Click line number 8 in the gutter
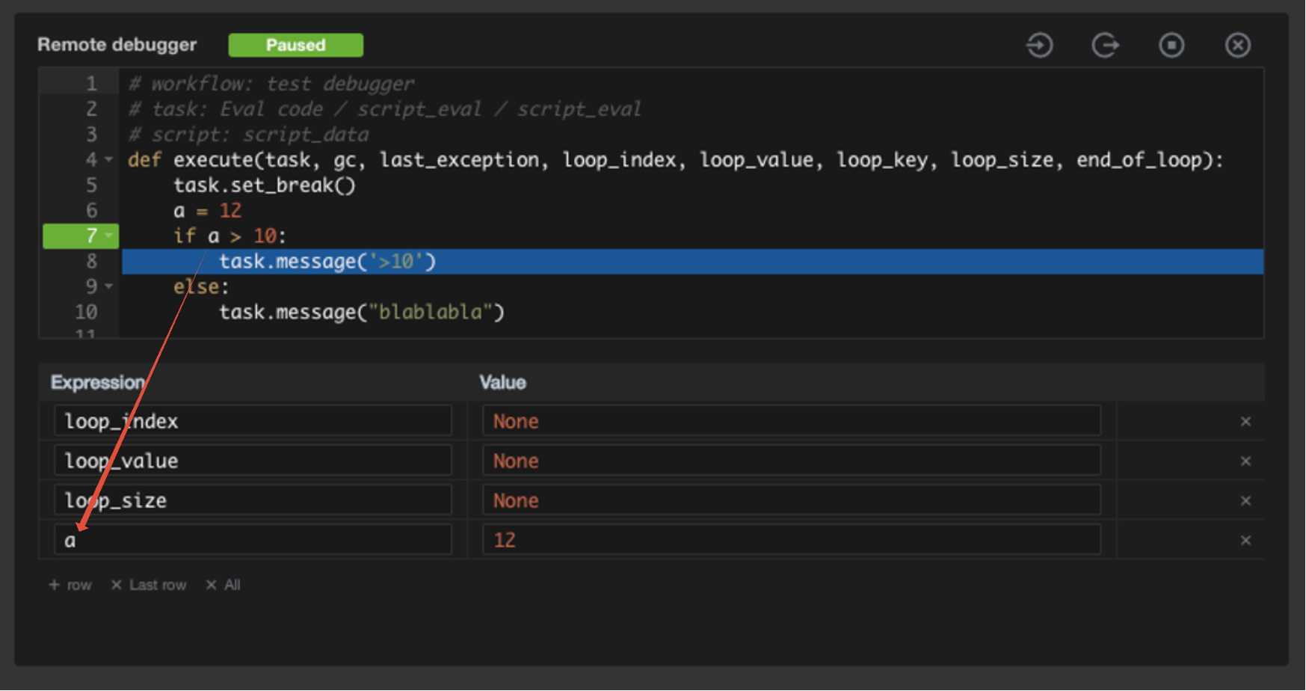 coord(91,262)
